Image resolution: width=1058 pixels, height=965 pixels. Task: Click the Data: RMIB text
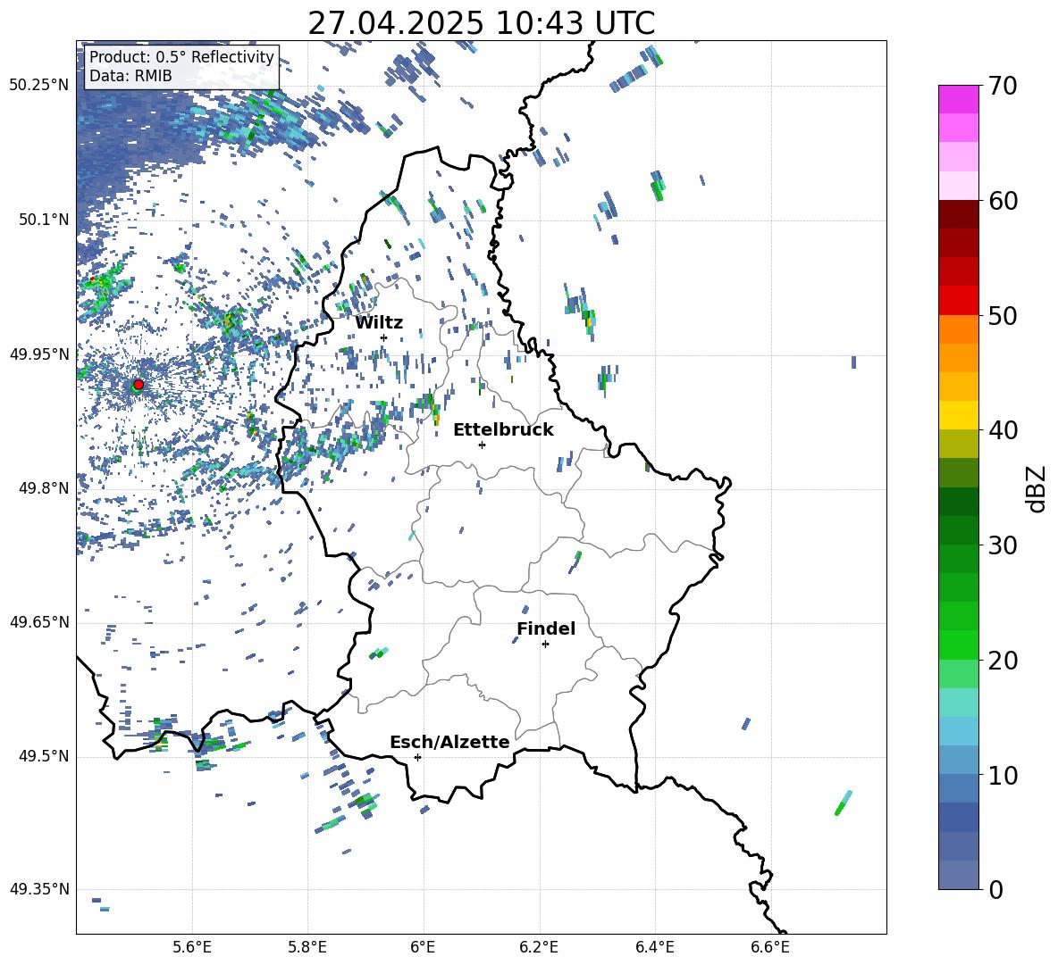click(130, 76)
